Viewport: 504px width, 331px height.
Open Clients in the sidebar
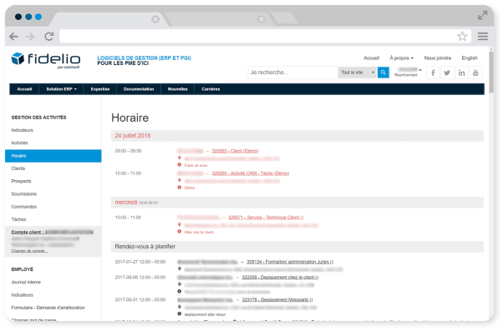pos(18,168)
